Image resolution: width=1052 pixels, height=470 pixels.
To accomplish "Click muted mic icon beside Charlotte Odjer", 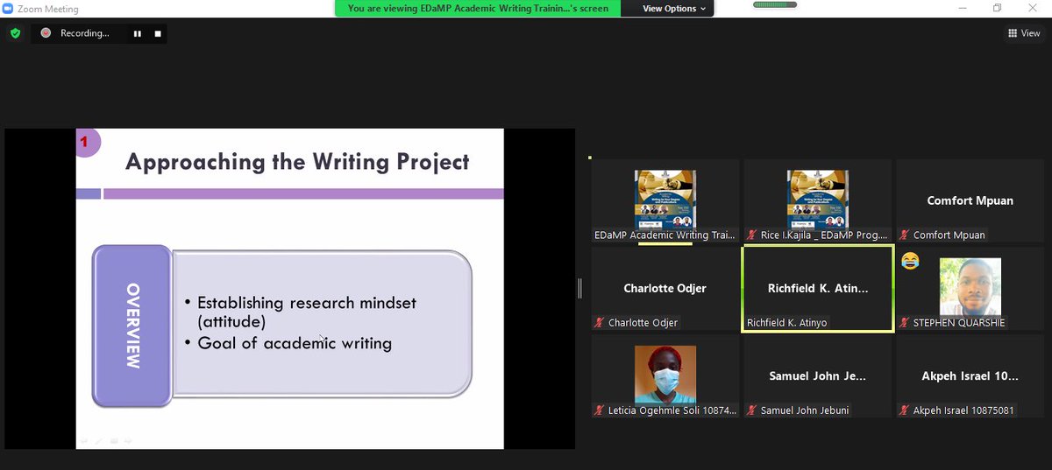I will (601, 323).
